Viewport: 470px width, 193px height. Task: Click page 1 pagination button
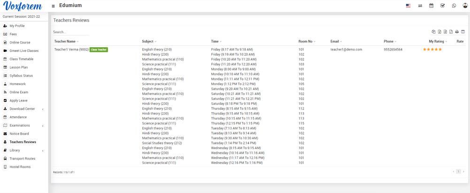click(x=458, y=172)
